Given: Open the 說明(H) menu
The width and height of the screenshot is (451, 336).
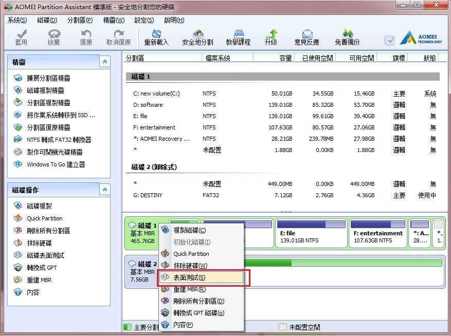Looking at the screenshot, I should click(x=174, y=20).
